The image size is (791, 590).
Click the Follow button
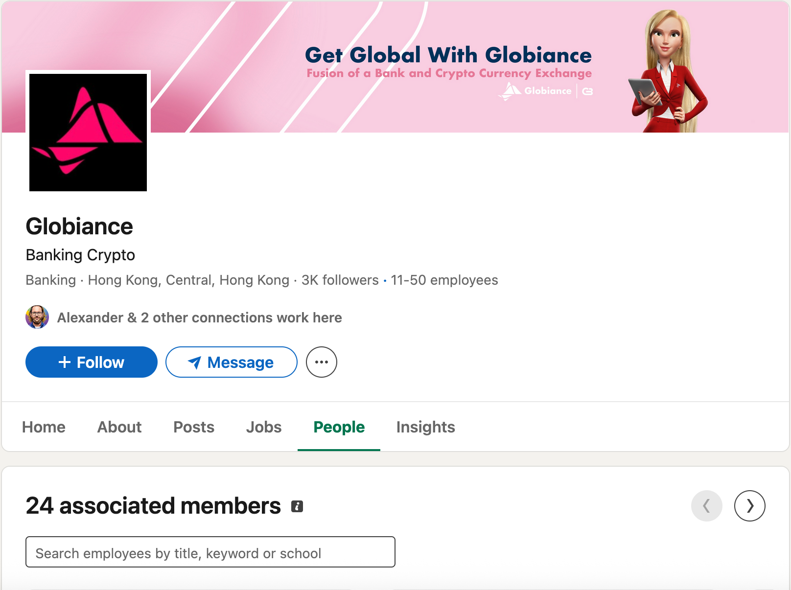92,362
